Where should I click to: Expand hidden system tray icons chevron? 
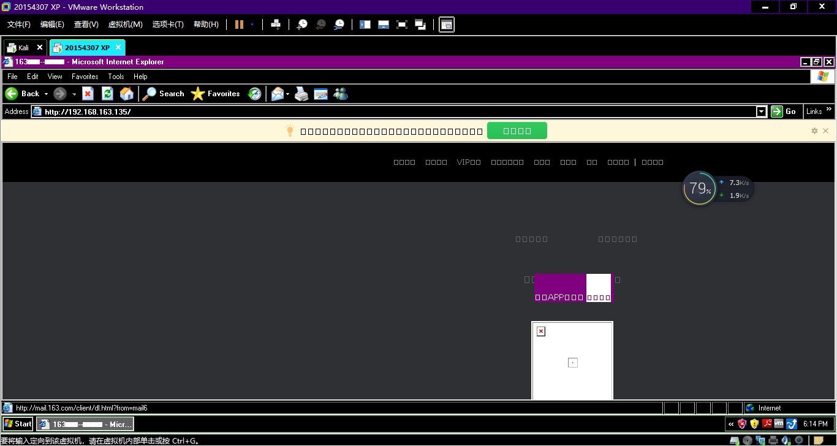pyautogui.click(x=730, y=424)
